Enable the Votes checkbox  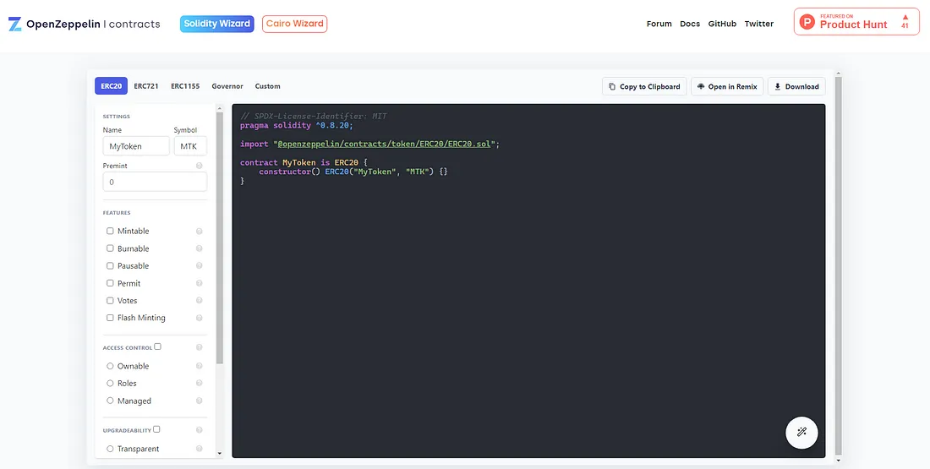pos(110,301)
